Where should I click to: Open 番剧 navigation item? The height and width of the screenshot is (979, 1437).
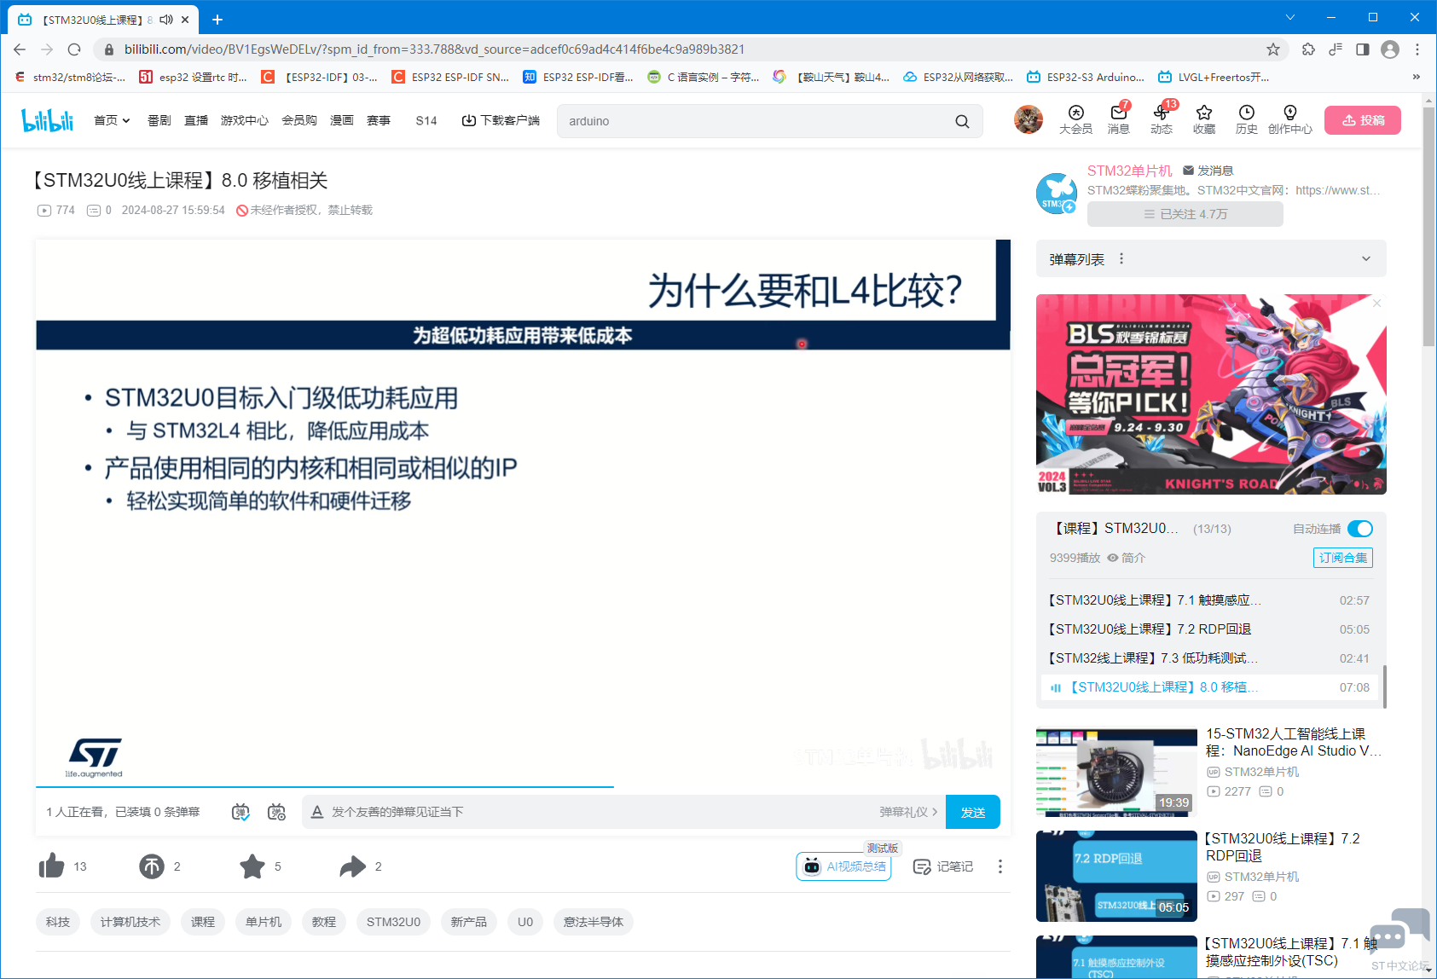[x=159, y=120]
